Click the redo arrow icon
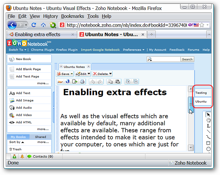 (100, 82)
